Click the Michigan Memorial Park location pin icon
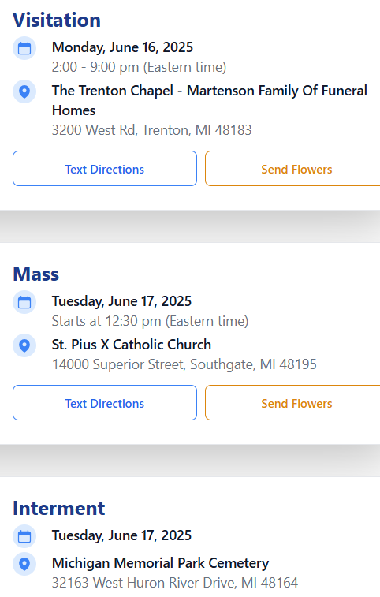This screenshot has width=380, height=597. click(x=24, y=564)
